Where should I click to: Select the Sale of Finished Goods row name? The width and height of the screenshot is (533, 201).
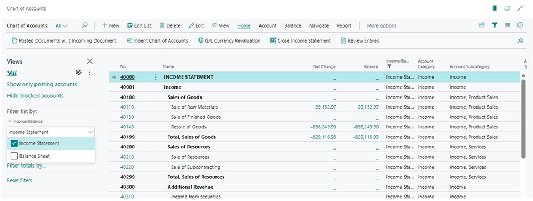pos(196,117)
